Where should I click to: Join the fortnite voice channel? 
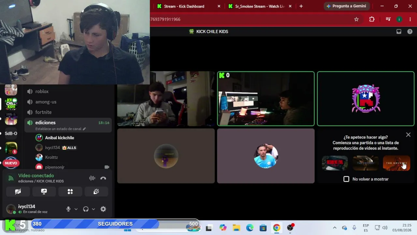pos(68,112)
